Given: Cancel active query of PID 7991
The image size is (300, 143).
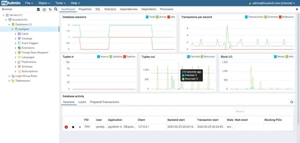Looking at the screenshot, I should click(x=73, y=127).
